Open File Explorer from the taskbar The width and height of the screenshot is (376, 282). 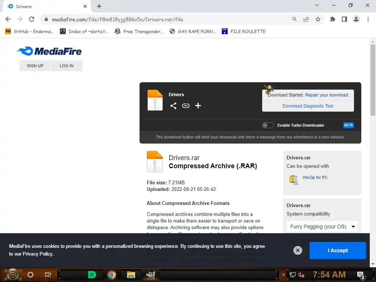tap(131, 275)
